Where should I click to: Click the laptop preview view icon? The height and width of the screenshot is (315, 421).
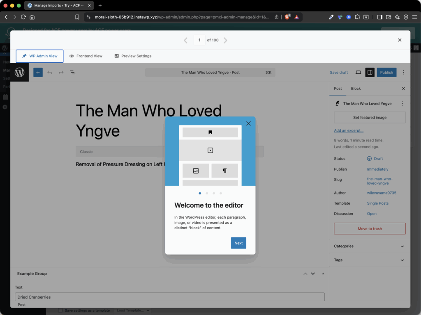pyautogui.click(x=358, y=72)
